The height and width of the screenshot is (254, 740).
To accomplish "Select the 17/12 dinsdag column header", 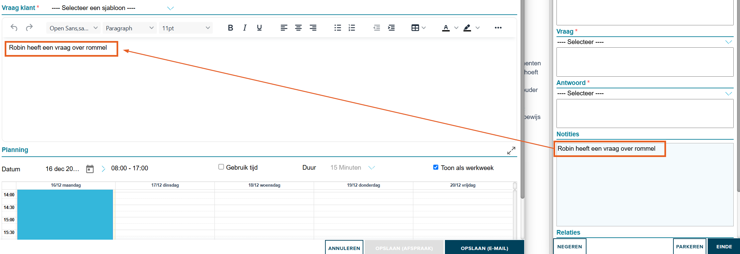I will point(165,185).
